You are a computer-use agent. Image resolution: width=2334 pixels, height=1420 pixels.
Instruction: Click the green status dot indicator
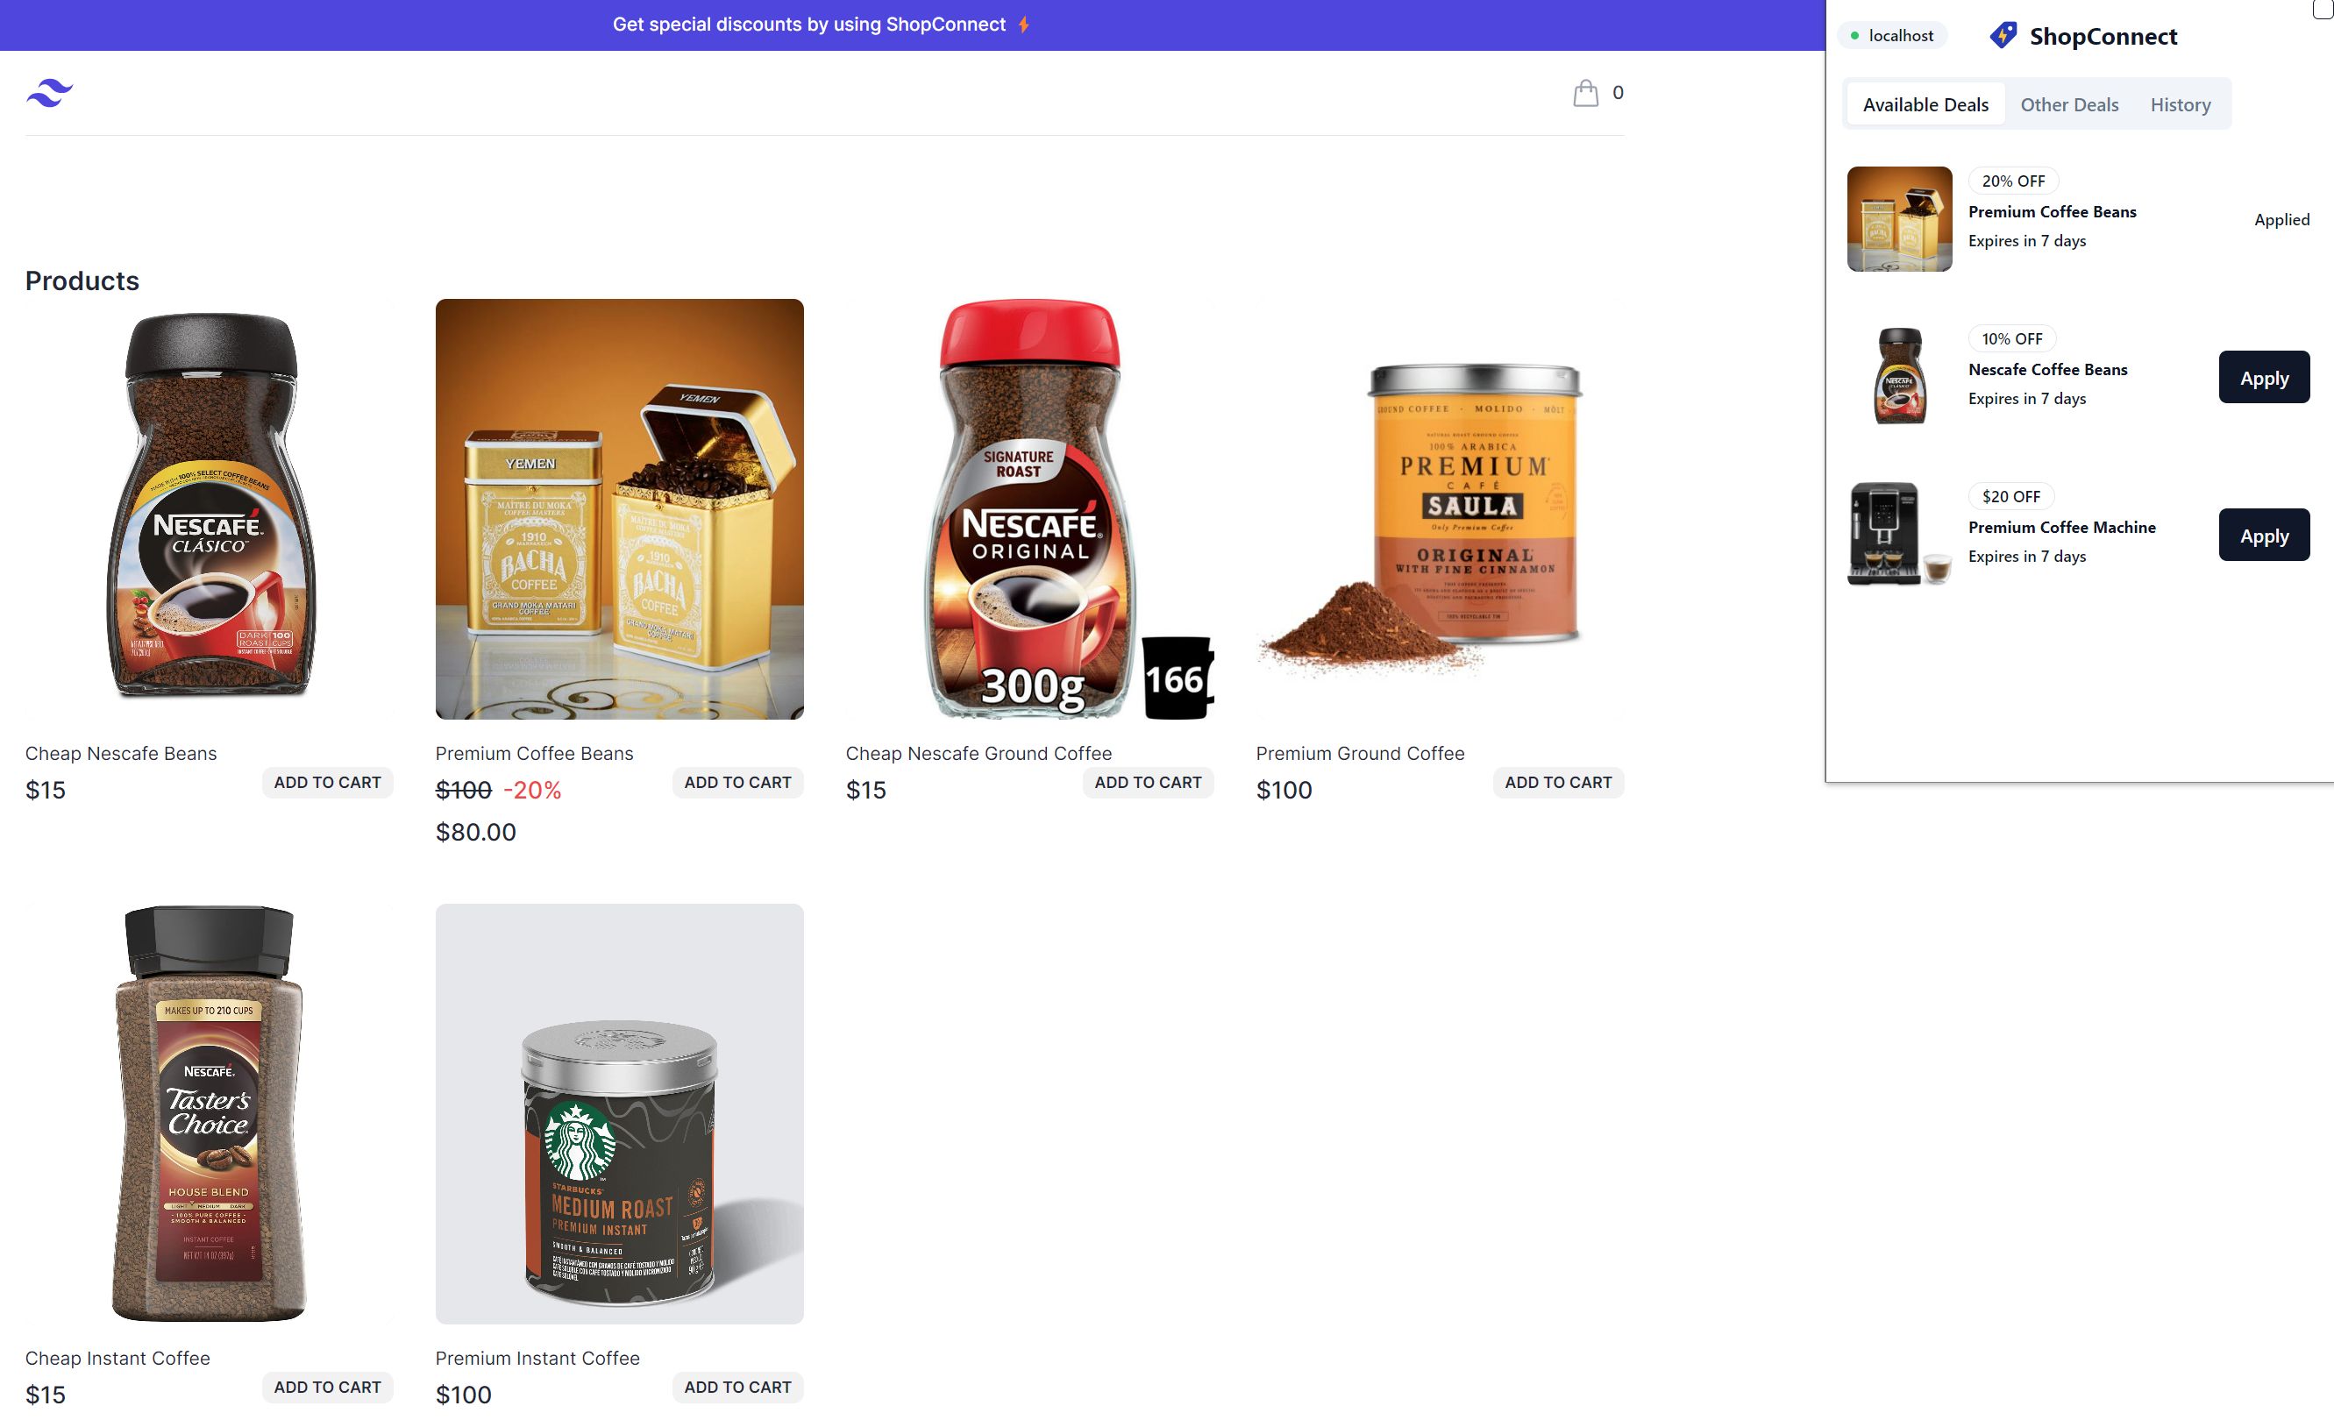coord(1857,33)
